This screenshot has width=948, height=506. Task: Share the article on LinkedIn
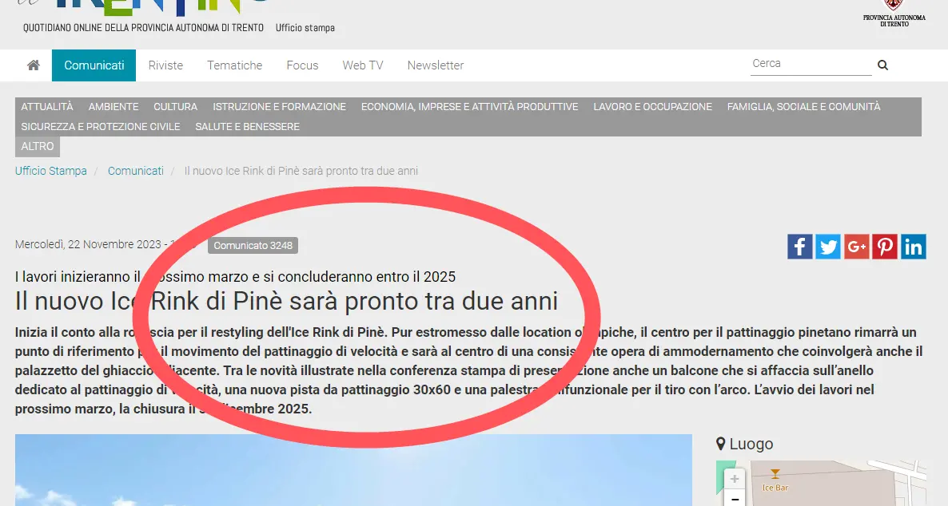914,247
